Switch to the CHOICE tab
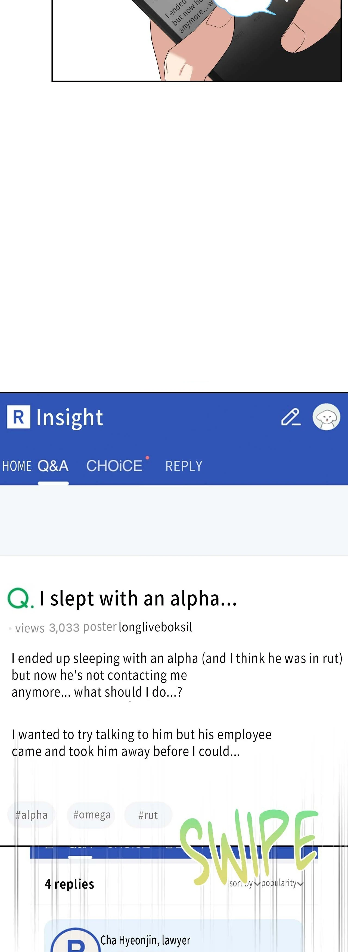Screen dimensions: 348x952 [114, 466]
